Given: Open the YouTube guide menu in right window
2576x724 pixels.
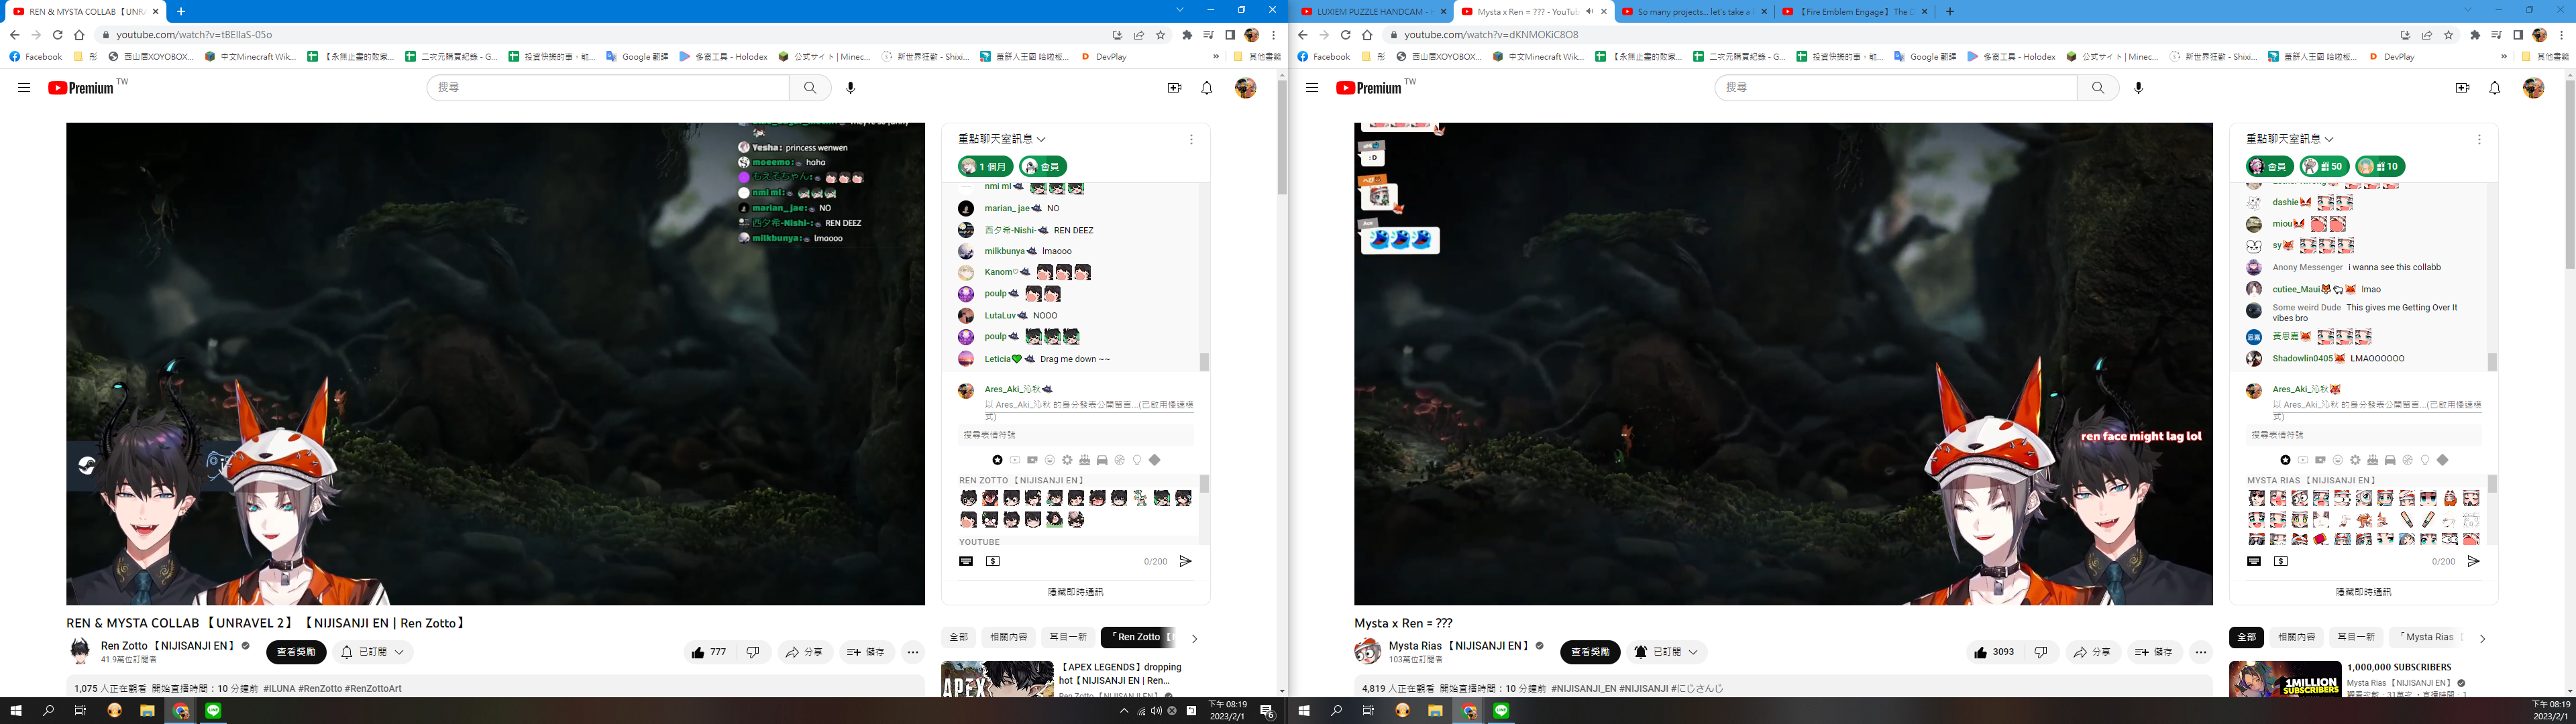Looking at the screenshot, I should 1312,88.
